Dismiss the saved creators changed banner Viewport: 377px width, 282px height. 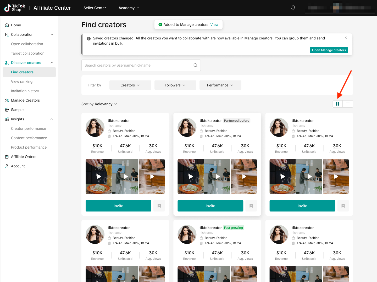346,38
